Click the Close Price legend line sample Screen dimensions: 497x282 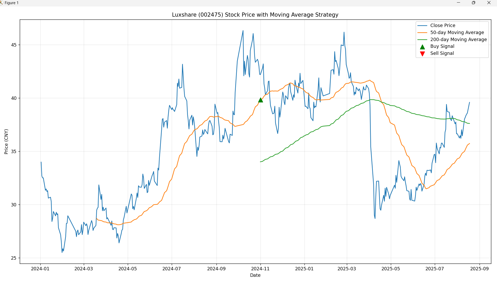click(422, 25)
